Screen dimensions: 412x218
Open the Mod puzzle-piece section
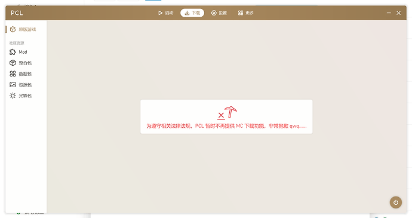26,52
